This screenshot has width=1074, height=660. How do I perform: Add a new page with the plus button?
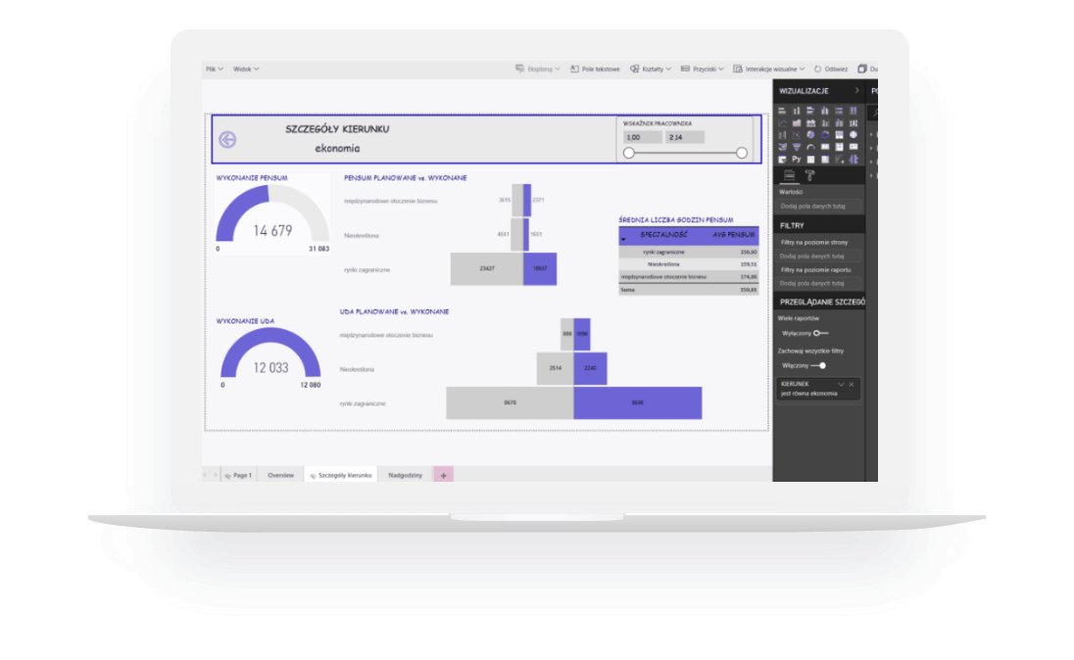444,474
